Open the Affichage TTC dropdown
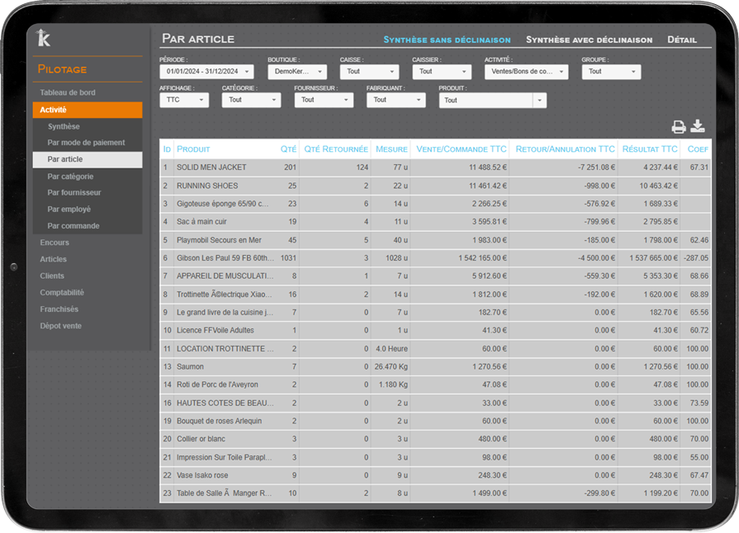The height and width of the screenshot is (533, 739). (x=184, y=100)
